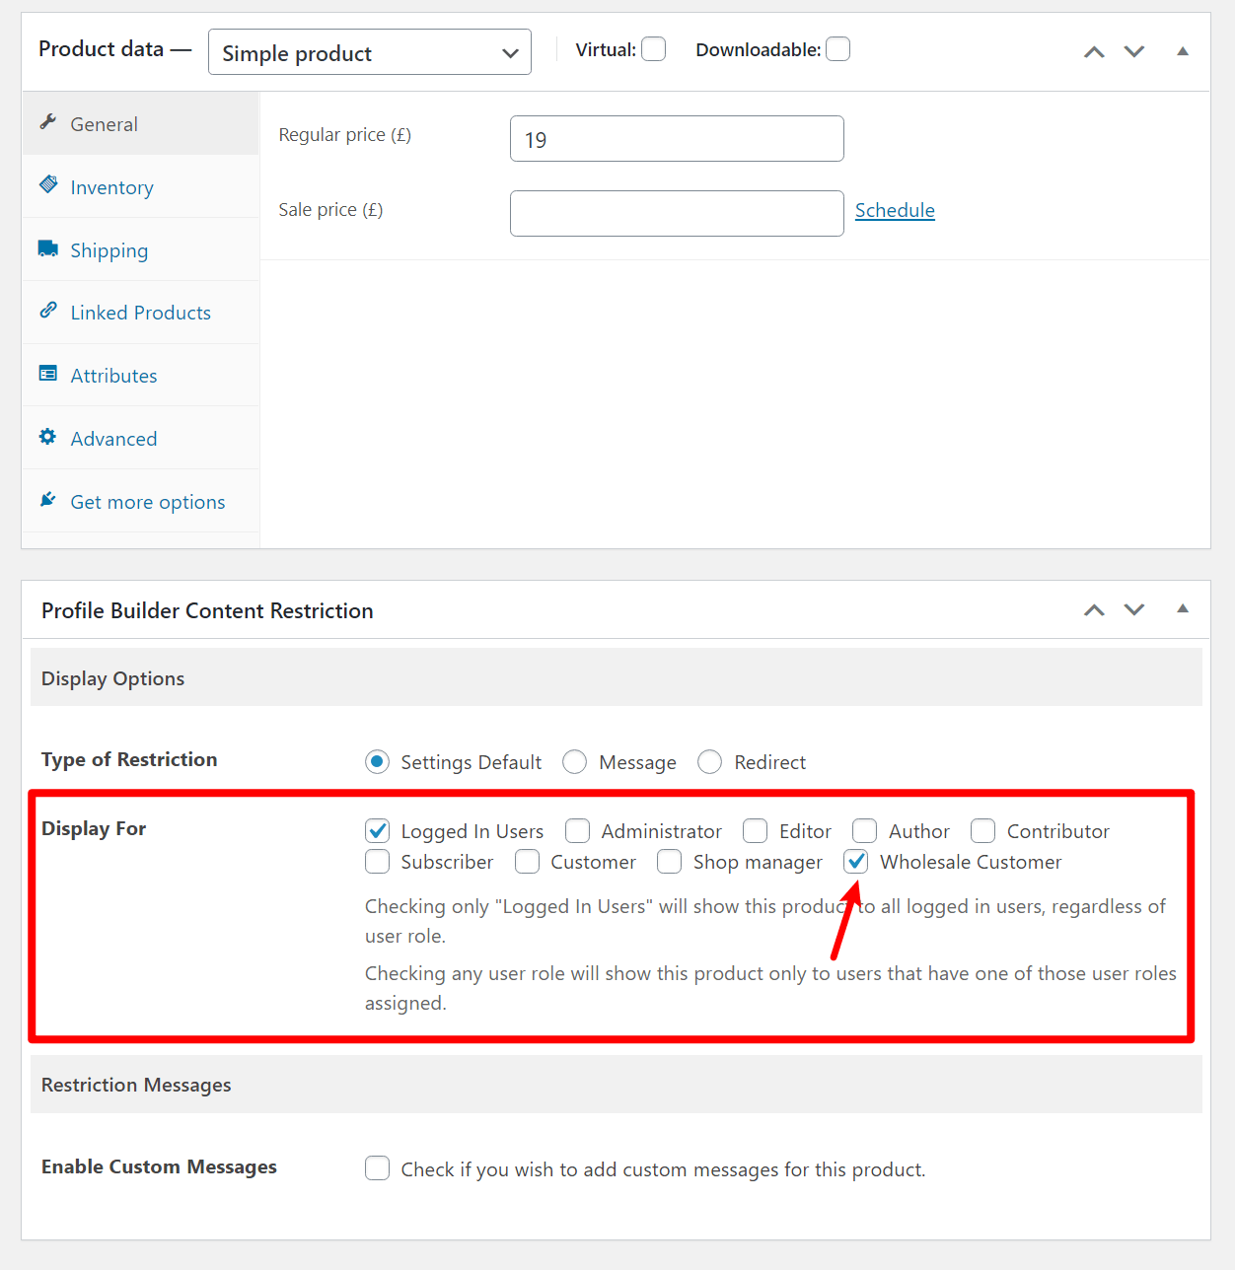Click the plug icon beside Get more options
Image resolution: width=1235 pixels, height=1270 pixels.
(x=47, y=499)
